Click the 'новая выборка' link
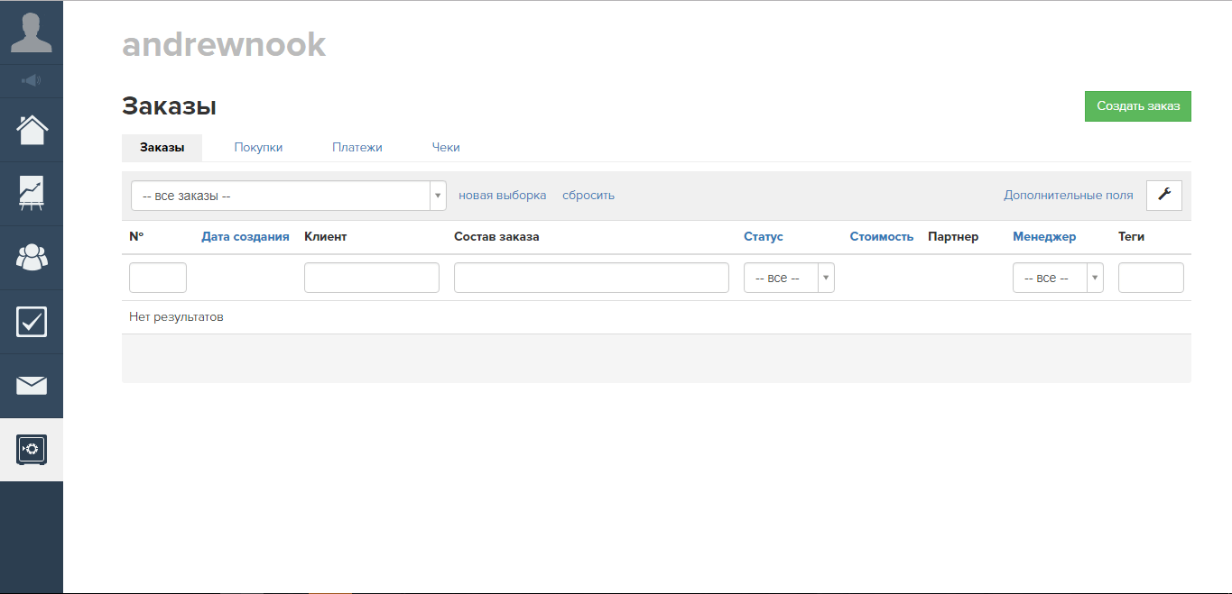The width and height of the screenshot is (1232, 594). [502, 196]
